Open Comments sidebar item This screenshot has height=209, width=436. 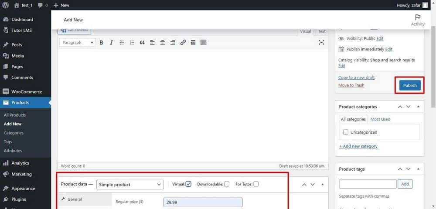[22, 78]
